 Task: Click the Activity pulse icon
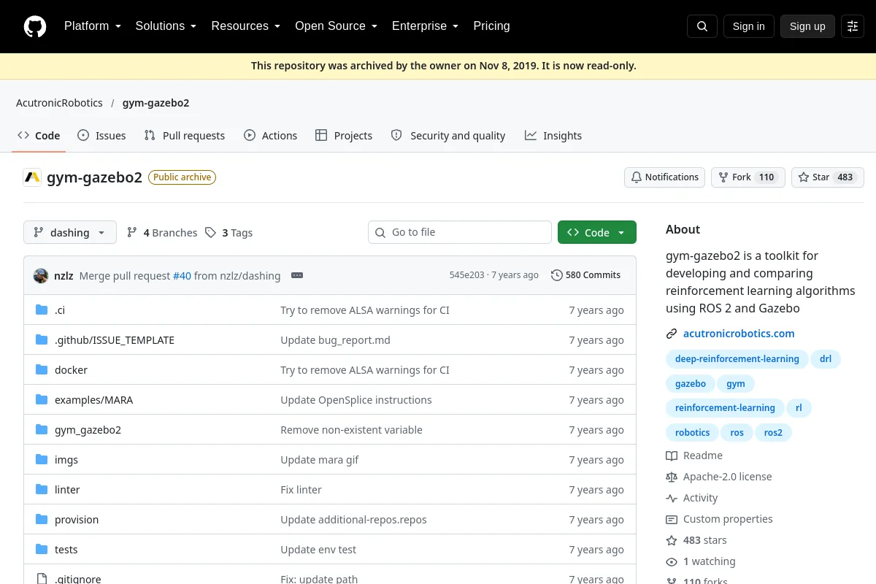pyautogui.click(x=672, y=498)
